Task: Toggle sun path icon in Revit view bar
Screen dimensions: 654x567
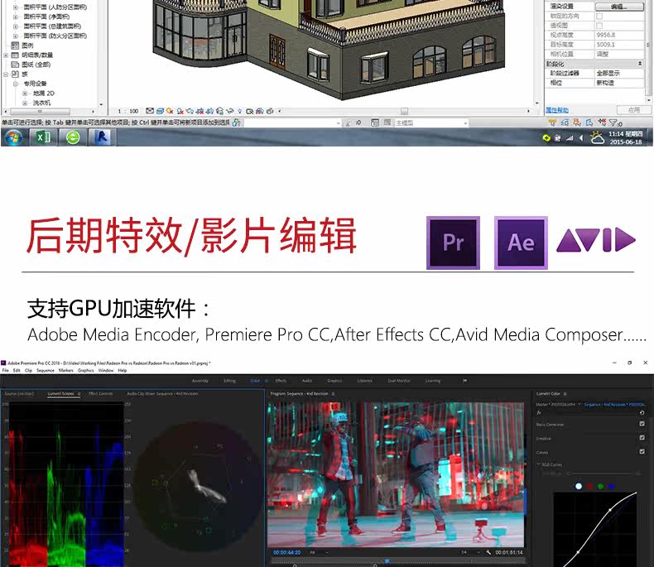Action: (170, 111)
